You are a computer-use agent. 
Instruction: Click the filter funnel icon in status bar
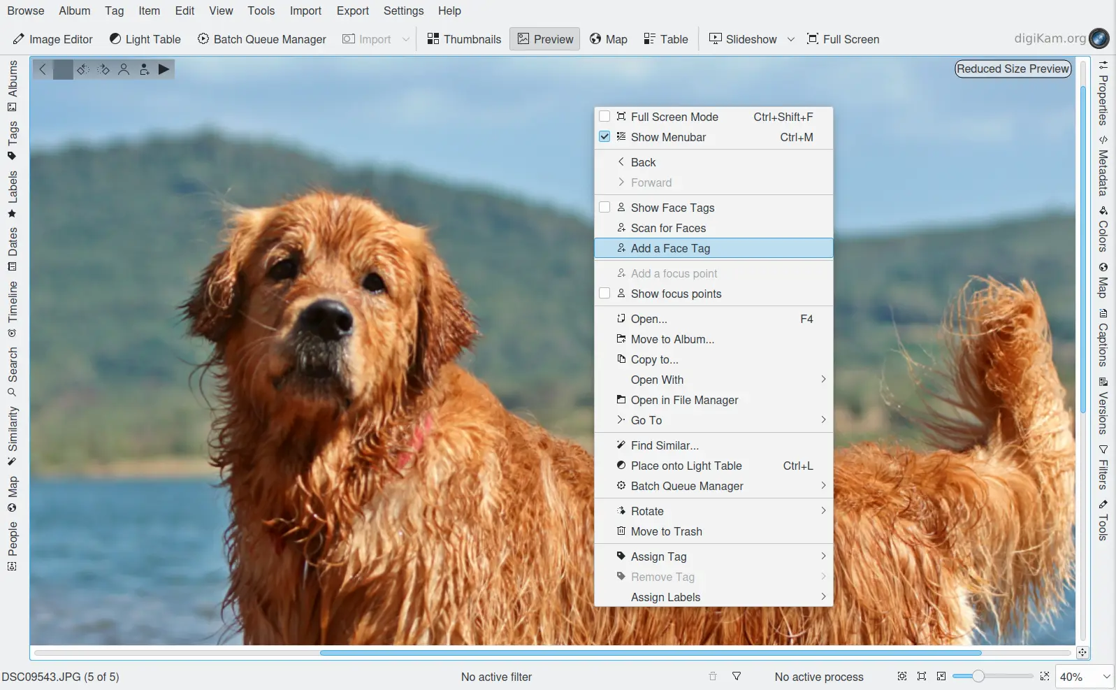click(737, 676)
